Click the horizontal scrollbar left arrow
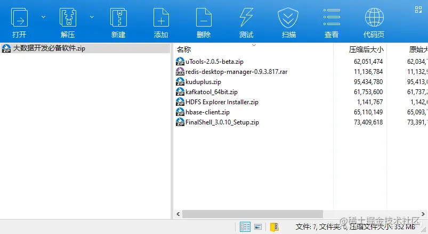The width and height of the screenshot is (428, 234). click(x=178, y=214)
